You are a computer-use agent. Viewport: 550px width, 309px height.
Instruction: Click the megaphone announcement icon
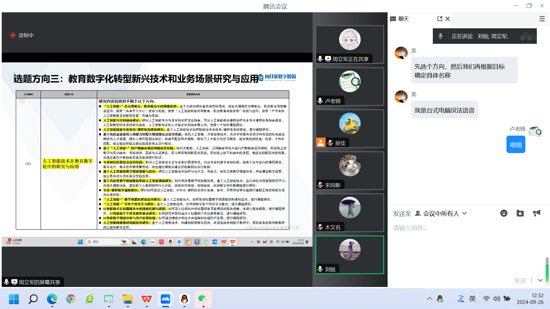coord(537,213)
